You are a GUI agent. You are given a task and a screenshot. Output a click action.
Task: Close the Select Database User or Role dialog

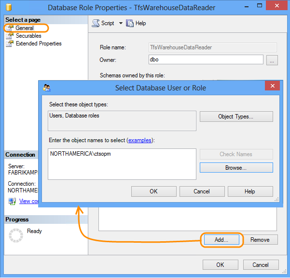pyautogui.click(x=272, y=86)
